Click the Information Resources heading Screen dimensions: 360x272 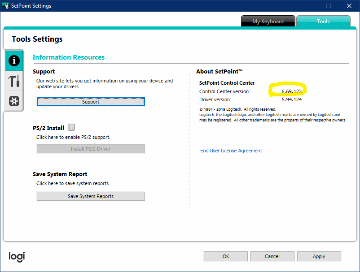(x=69, y=57)
